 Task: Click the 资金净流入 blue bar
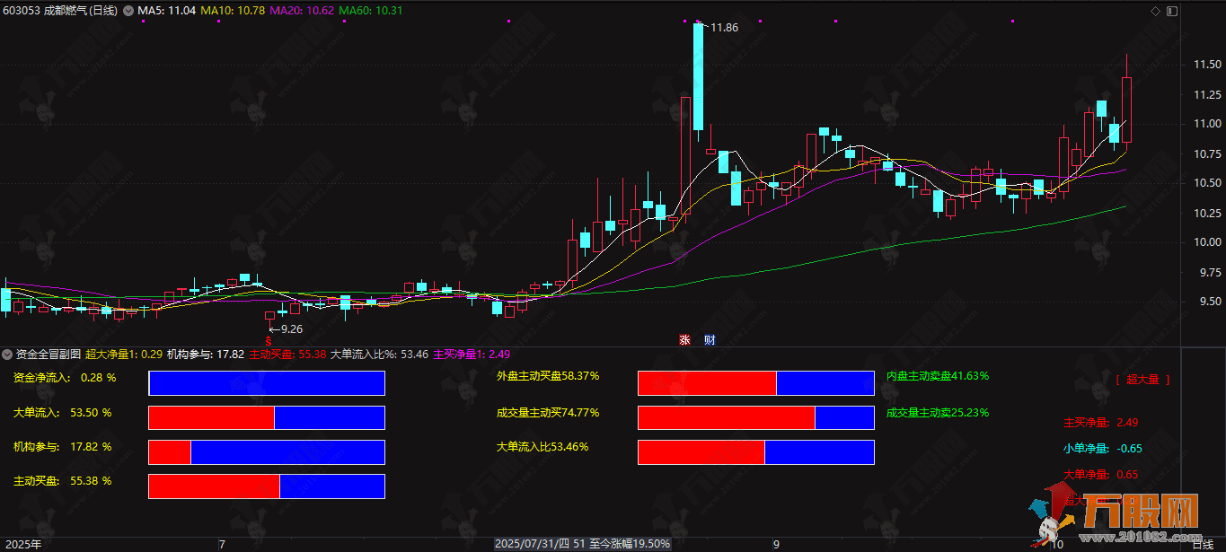[266, 383]
